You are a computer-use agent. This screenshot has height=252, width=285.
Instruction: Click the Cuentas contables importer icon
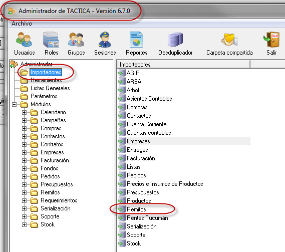[x=122, y=133]
